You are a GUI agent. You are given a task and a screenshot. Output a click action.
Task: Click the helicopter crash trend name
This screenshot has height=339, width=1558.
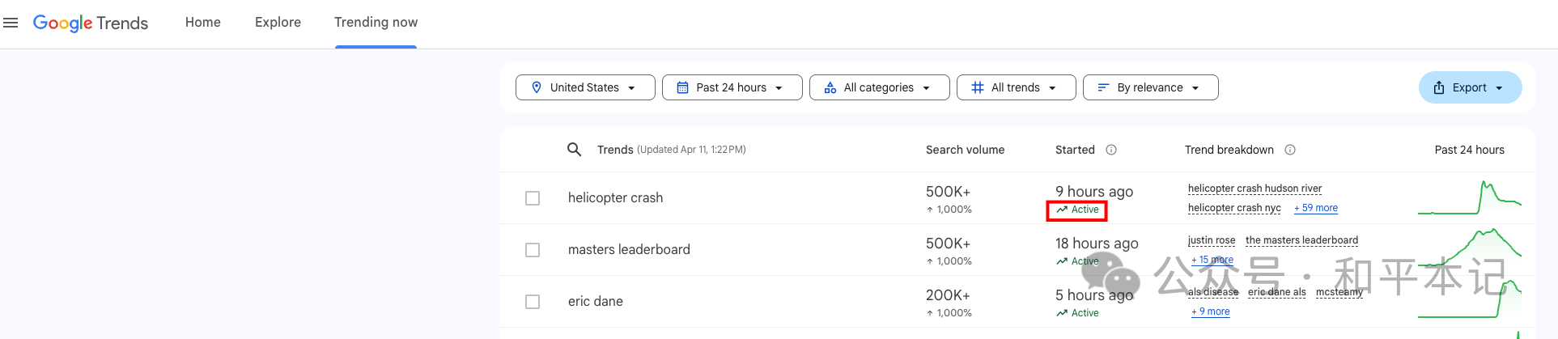(615, 198)
